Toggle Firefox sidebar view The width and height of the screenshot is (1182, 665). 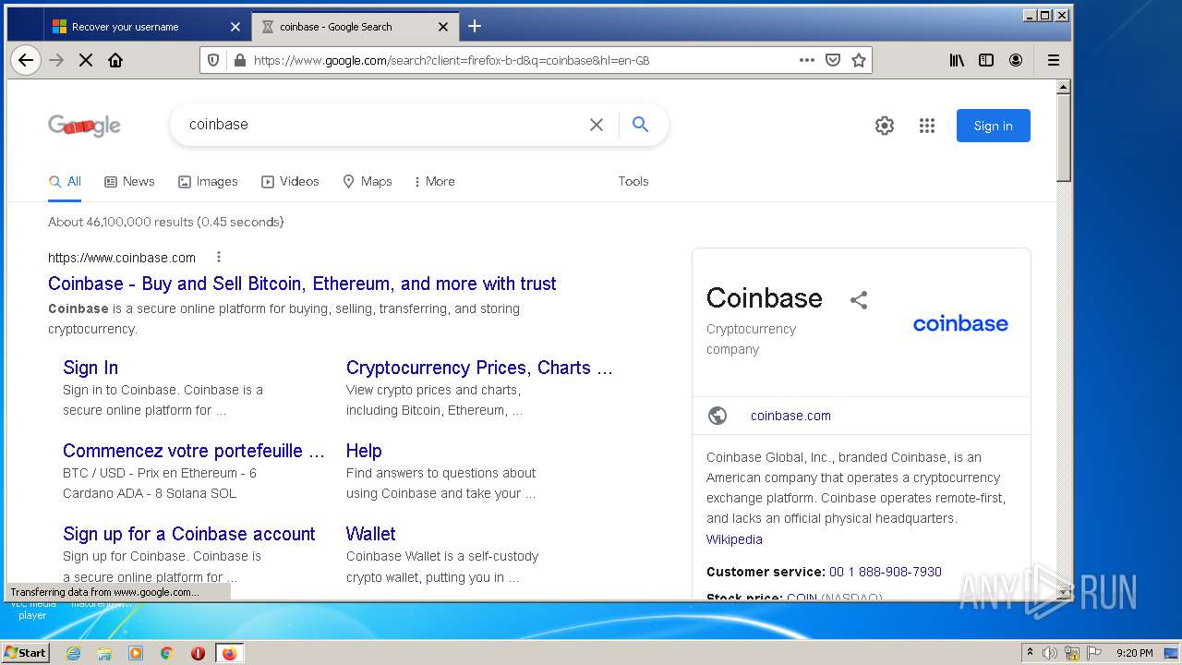(x=986, y=60)
